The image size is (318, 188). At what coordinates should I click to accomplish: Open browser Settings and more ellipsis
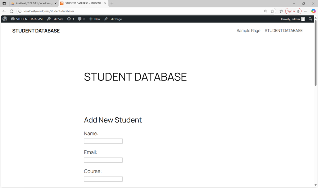pos(306,11)
